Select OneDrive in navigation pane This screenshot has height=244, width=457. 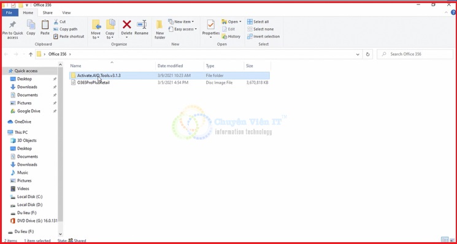[x=23, y=122]
